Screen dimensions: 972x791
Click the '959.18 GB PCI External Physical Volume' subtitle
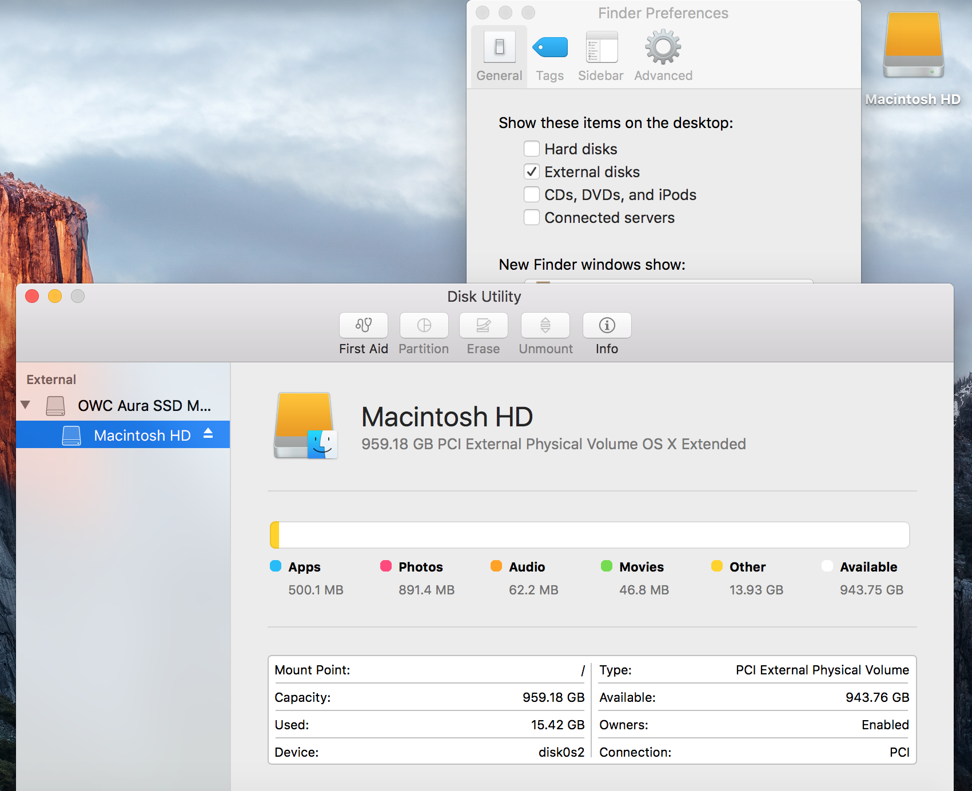click(553, 444)
